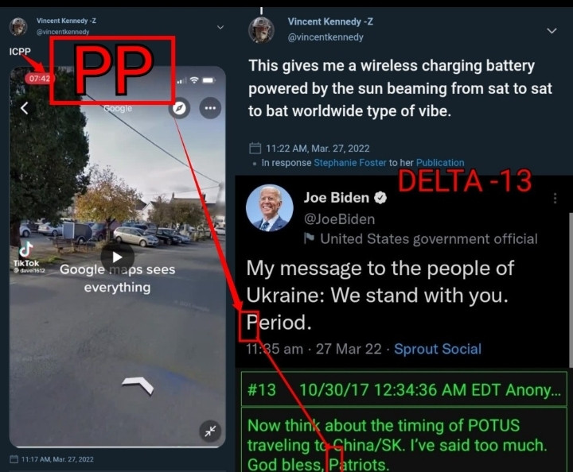Screen dimensions: 573x472
Task: Click Joe Biden's profile picture
Action: [270, 208]
